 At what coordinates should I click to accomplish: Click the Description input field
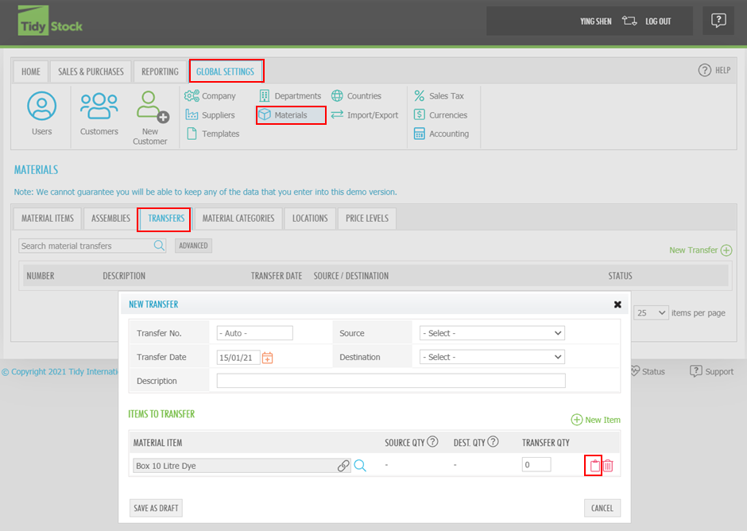coord(390,381)
